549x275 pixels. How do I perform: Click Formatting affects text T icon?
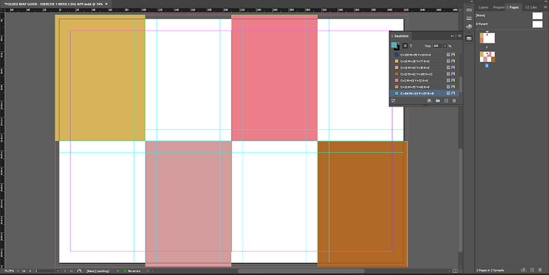pyautogui.click(x=411, y=46)
